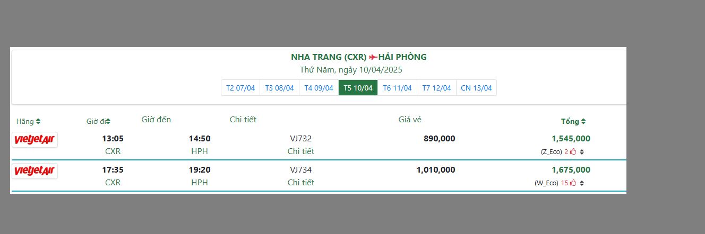Expand fare class options beside W_Eco
Screen dimensions: 705x234
(582, 184)
